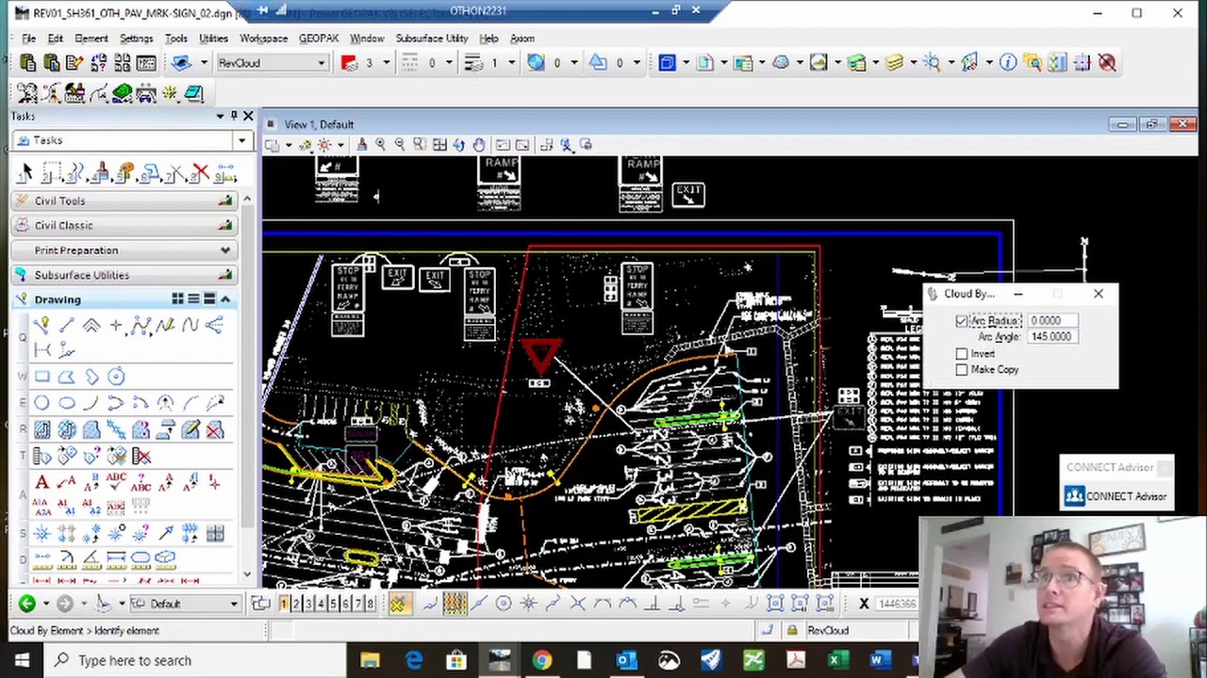The height and width of the screenshot is (678, 1207).
Task: Expand the Civil Tools task group
Action: pyautogui.click(x=123, y=201)
